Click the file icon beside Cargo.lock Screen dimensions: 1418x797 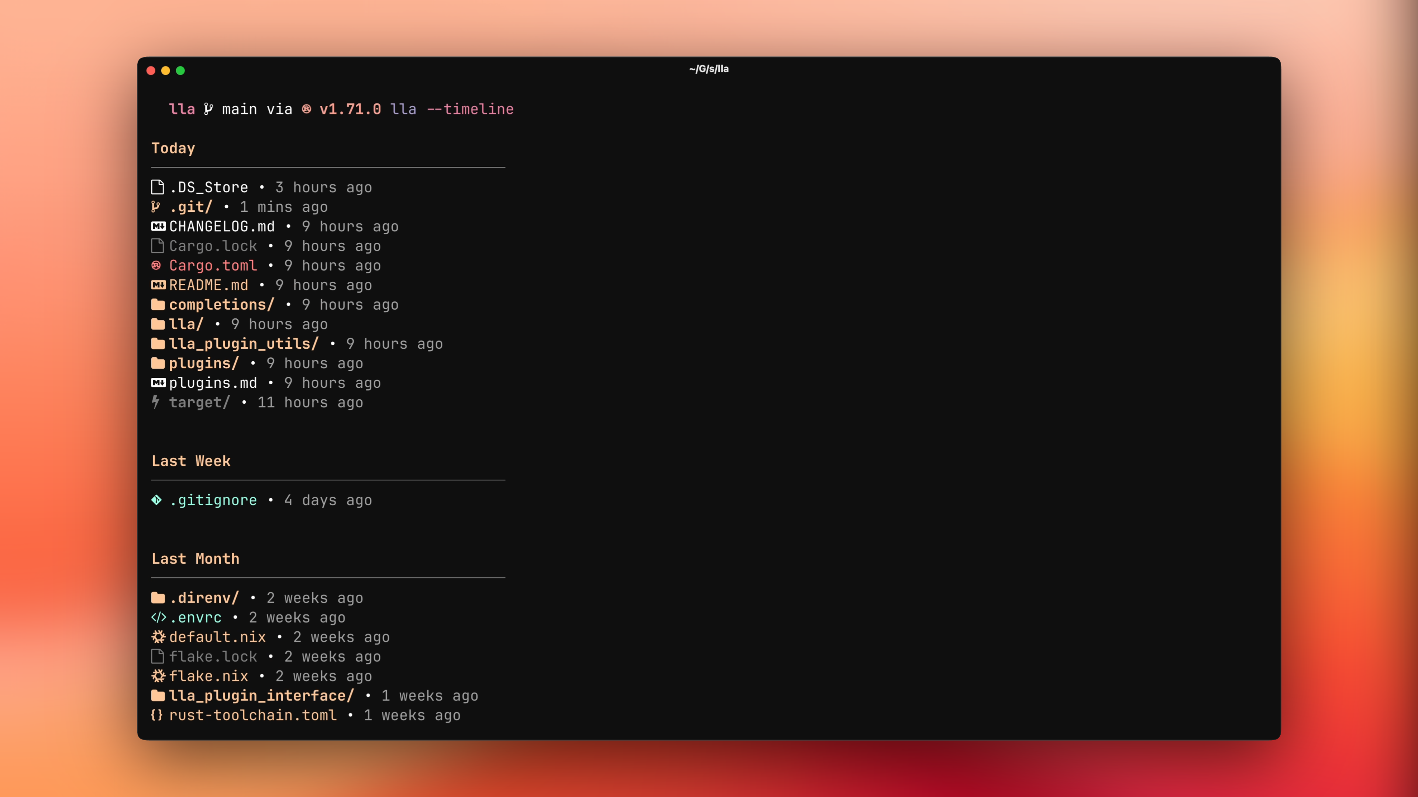click(x=158, y=246)
